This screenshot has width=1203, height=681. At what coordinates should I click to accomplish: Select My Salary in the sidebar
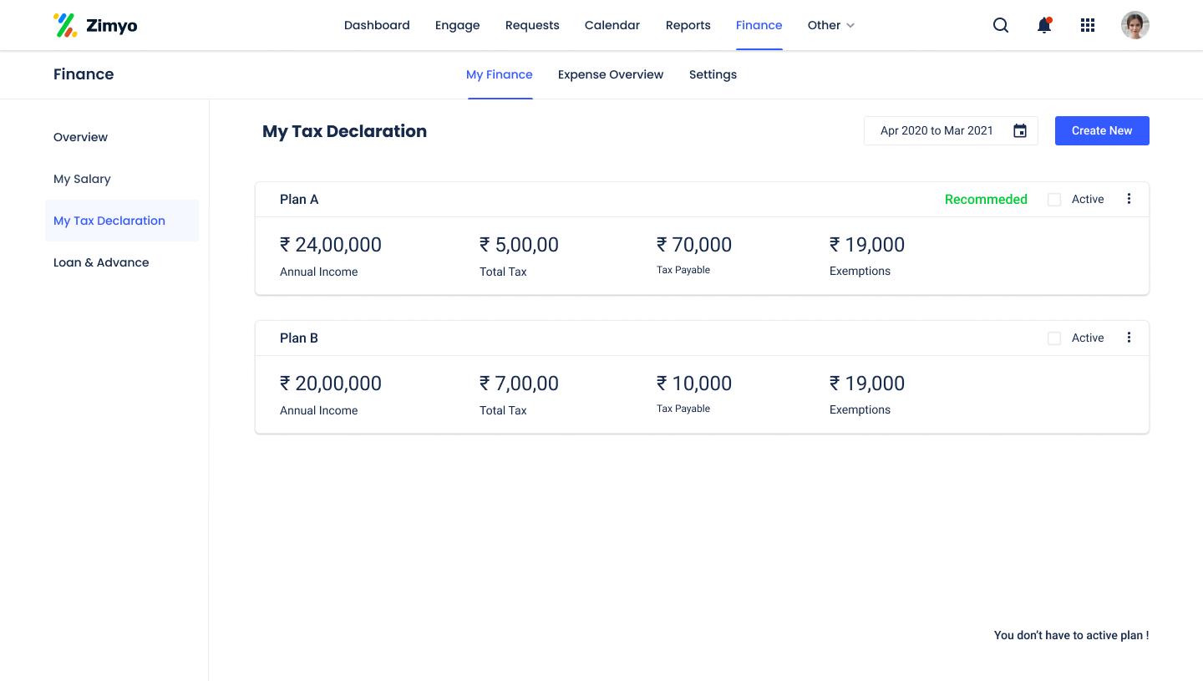(82, 179)
